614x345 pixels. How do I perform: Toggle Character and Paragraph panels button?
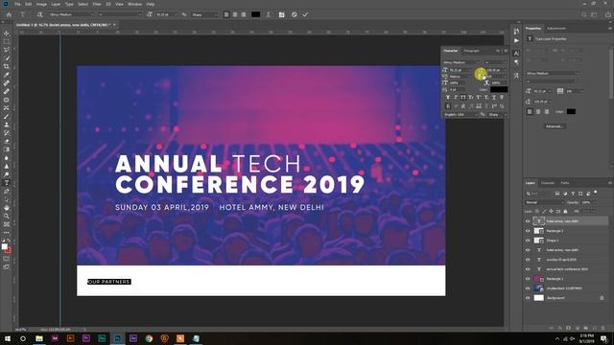click(281, 14)
